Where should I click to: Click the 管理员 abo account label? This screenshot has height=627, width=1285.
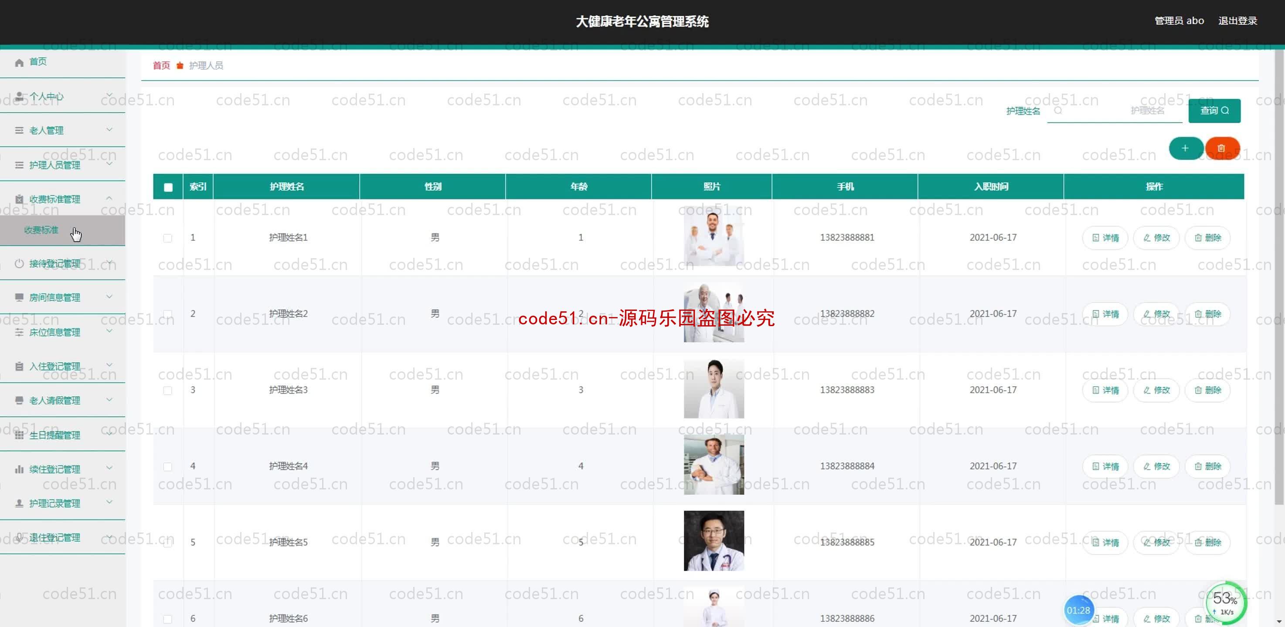[x=1179, y=21]
